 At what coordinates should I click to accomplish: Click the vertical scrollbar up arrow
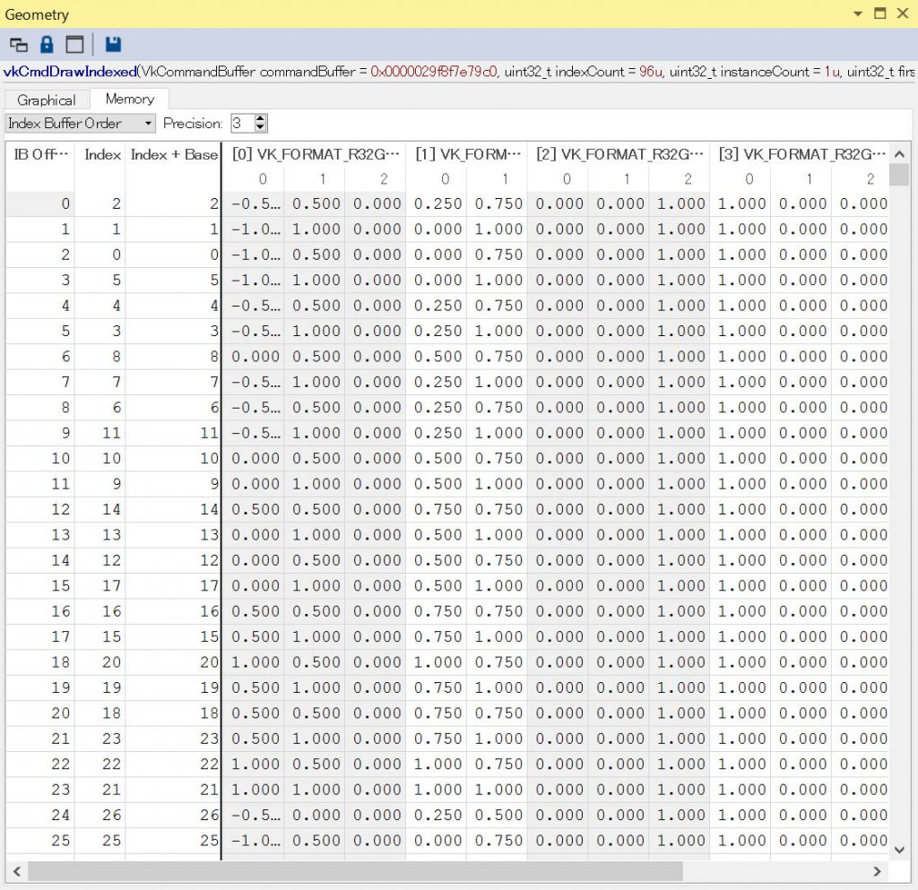(x=899, y=154)
